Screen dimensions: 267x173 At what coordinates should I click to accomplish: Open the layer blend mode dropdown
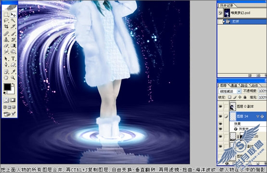(230, 91)
